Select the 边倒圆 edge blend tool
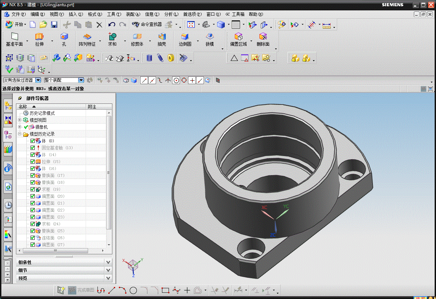 (x=185, y=40)
